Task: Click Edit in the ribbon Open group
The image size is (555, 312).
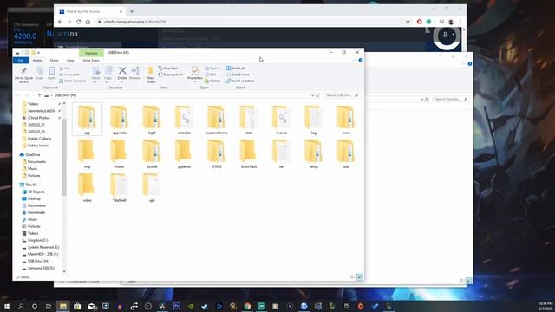Action: [x=210, y=75]
